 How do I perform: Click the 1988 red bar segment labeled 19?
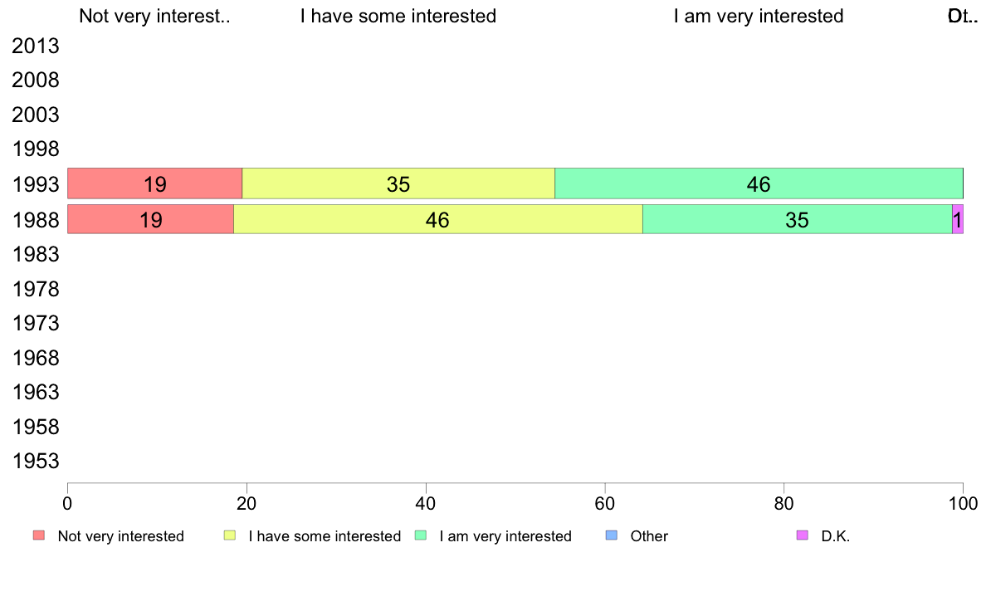(x=151, y=219)
